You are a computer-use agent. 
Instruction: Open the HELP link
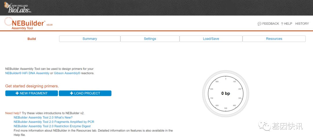[x=288, y=23]
